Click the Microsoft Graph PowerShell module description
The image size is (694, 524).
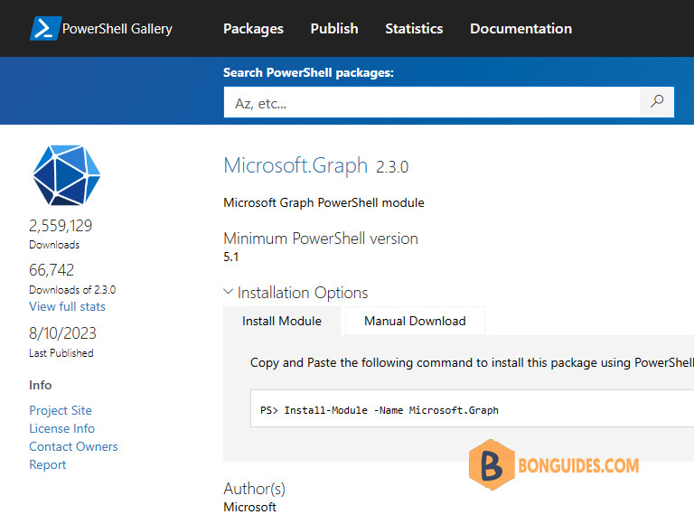tap(324, 202)
